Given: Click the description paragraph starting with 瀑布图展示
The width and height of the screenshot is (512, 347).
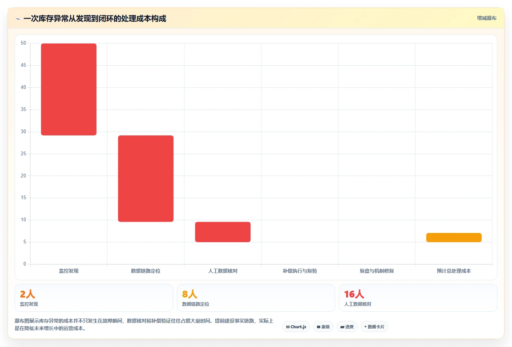Looking at the screenshot, I should [144, 324].
